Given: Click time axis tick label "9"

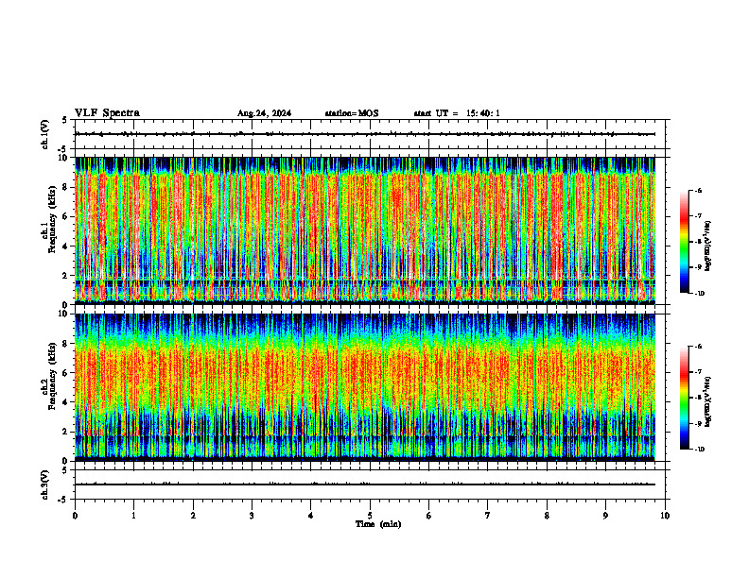Looking at the screenshot, I should pyautogui.click(x=605, y=516).
